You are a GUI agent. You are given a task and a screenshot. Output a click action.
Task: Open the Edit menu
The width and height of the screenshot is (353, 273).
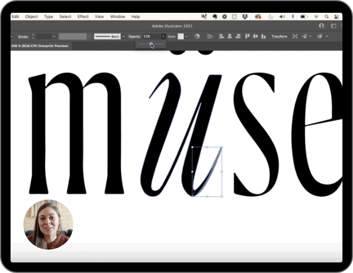tap(16, 17)
